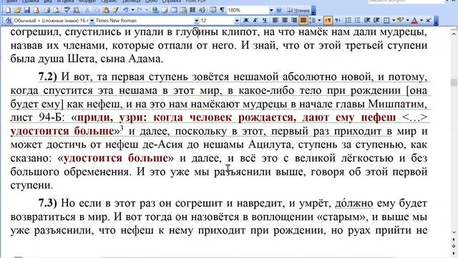
Task: Toggle Bold (Ж) formatting
Action: pos(246,20)
